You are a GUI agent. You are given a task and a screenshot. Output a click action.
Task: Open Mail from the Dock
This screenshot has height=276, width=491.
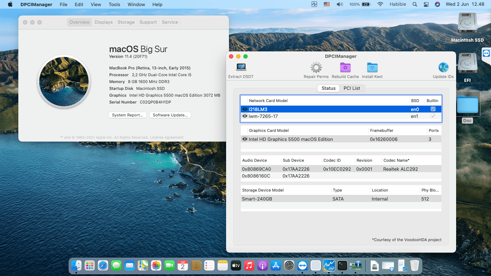129,266
